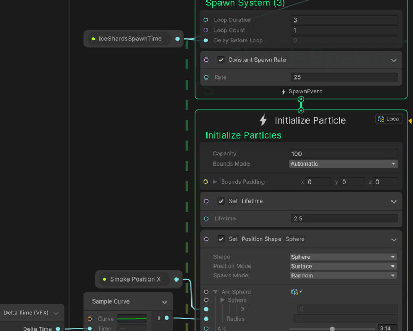
Task: Click the Arc value field 3.14
Action: click(x=387, y=328)
